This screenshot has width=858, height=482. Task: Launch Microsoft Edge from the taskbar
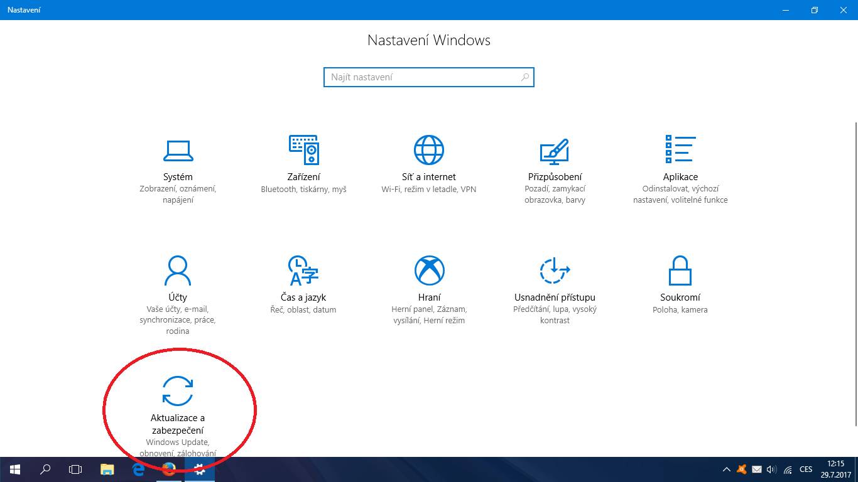138,469
